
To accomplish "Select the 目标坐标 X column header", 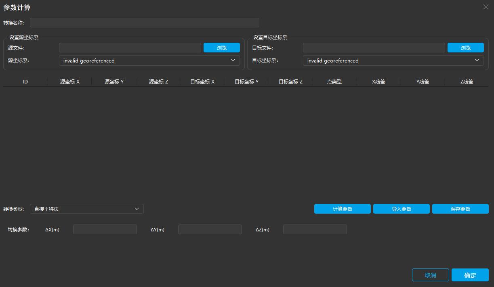I will [x=202, y=81].
